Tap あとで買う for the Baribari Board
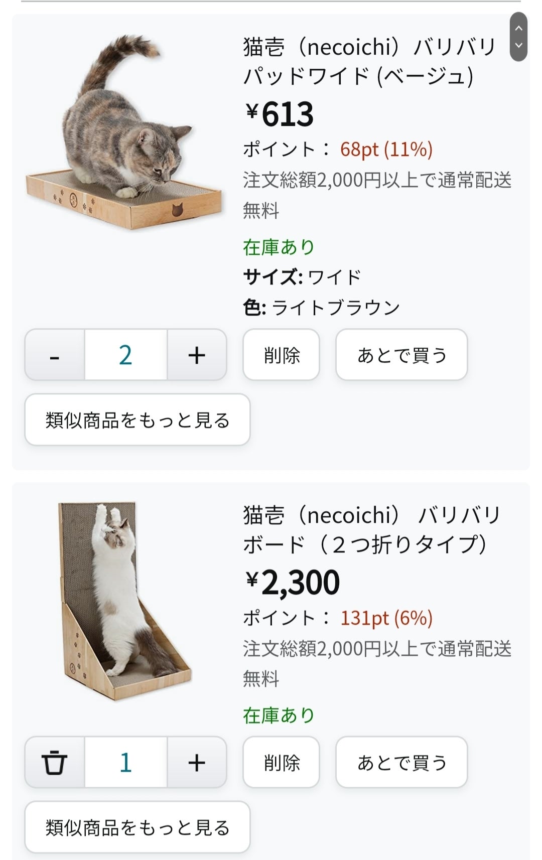 click(401, 763)
